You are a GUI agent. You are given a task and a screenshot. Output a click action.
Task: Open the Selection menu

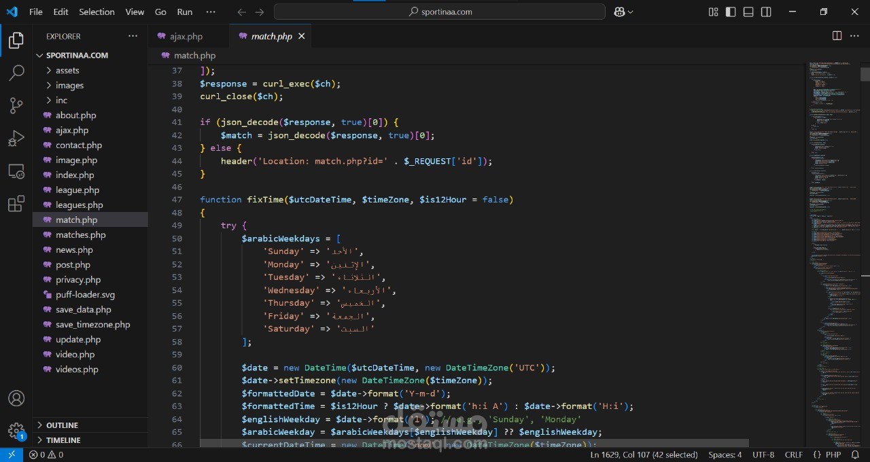pos(97,12)
